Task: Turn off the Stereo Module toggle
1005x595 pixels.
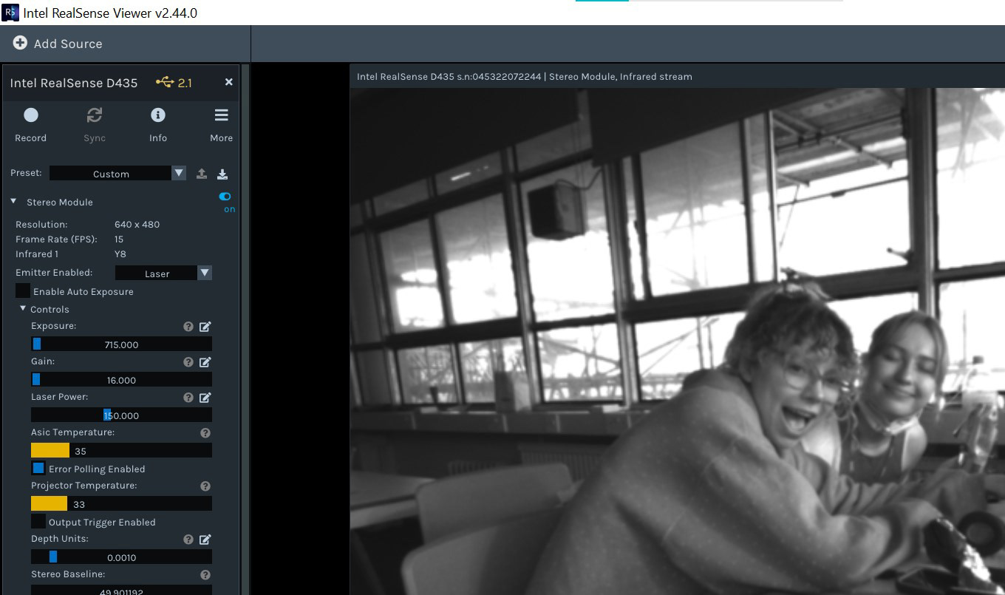Action: tap(225, 197)
